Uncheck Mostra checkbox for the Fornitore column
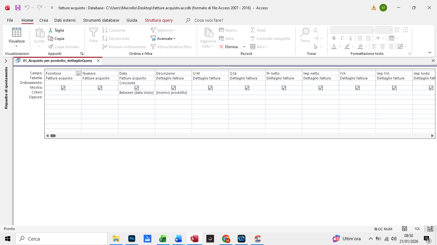Image resolution: width=437 pixels, height=245 pixels. click(63, 88)
